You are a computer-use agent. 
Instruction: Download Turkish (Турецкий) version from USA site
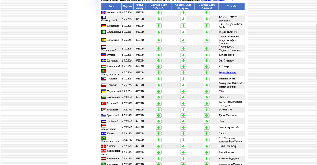pyautogui.click(x=158, y=103)
